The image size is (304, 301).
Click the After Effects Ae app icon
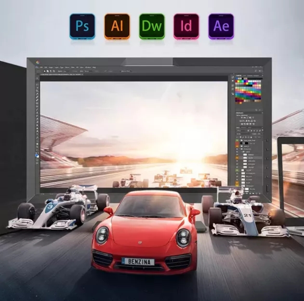[221, 26]
